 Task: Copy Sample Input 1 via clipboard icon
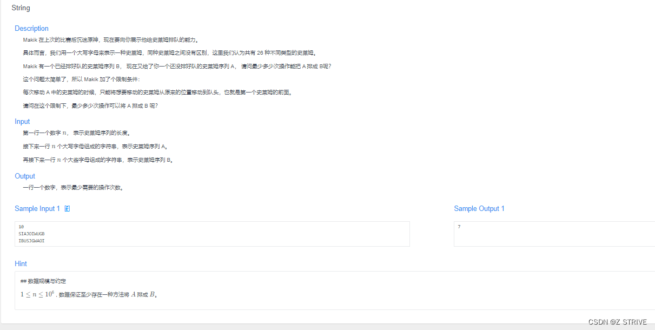tap(67, 209)
